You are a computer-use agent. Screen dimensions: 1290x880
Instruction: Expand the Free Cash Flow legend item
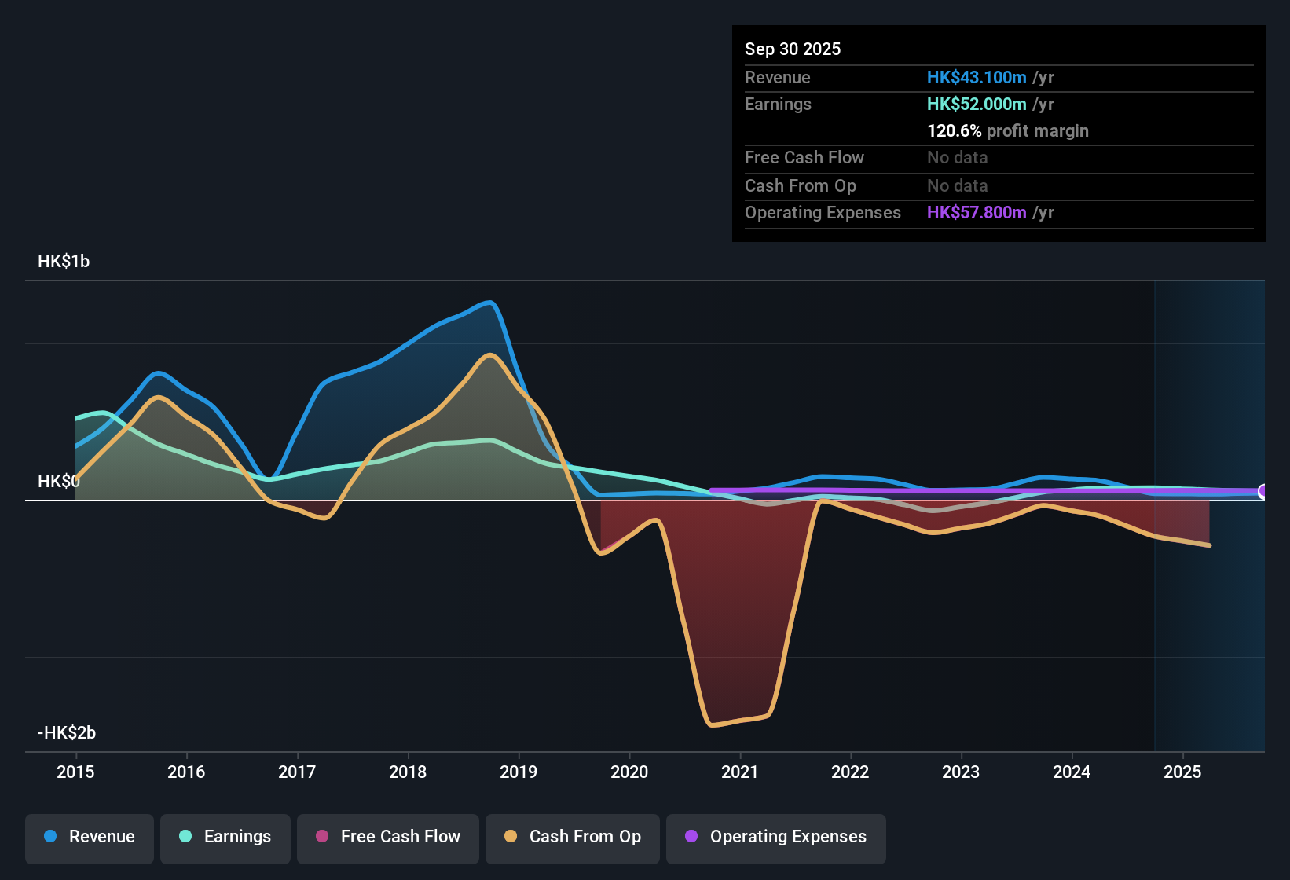pyautogui.click(x=387, y=837)
